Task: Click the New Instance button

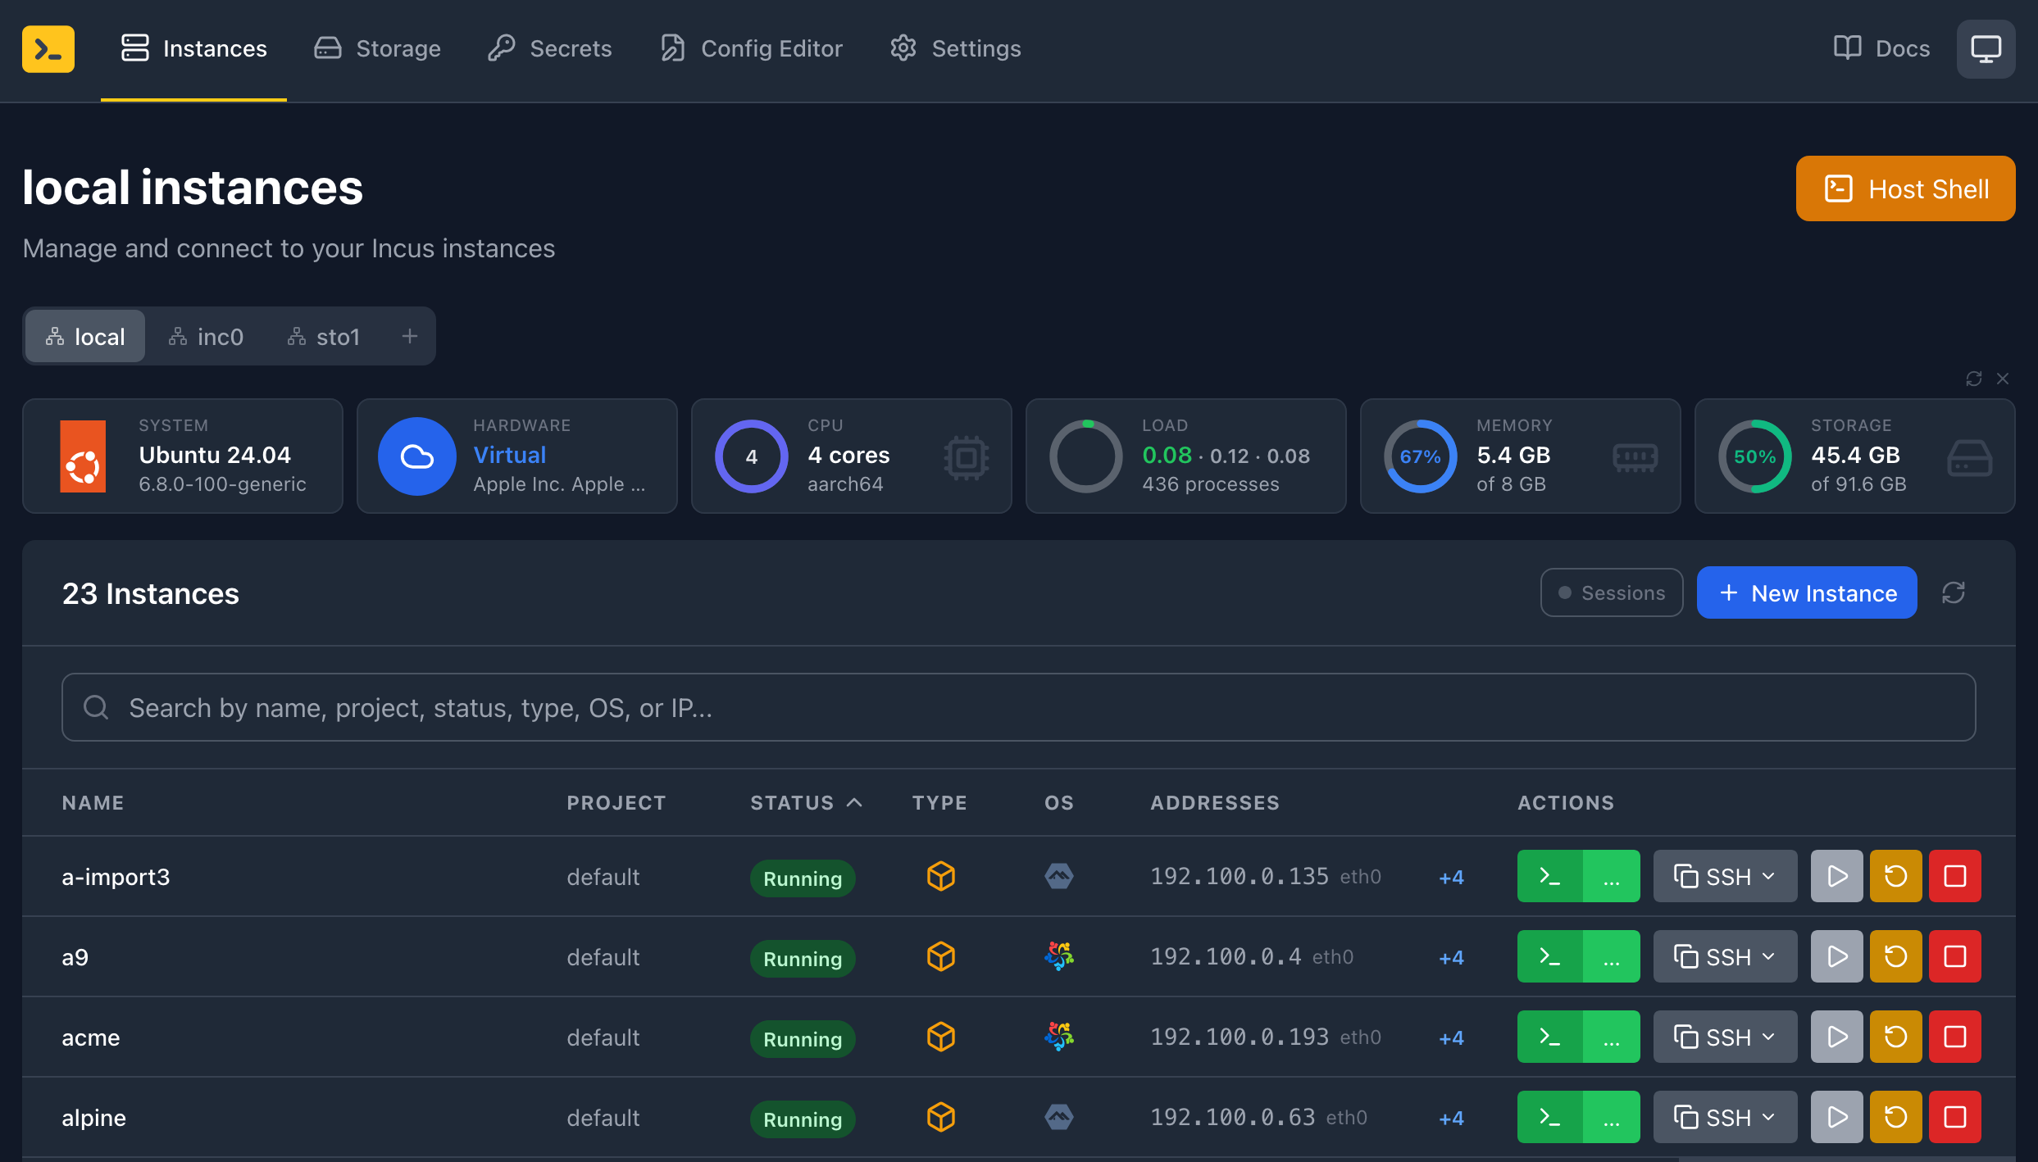Action: (1807, 592)
